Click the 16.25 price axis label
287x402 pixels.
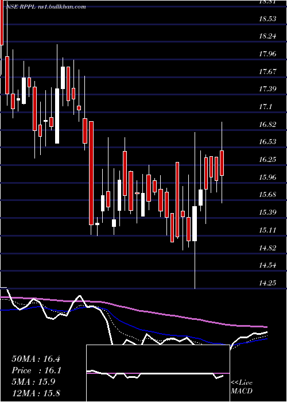tap(269, 160)
